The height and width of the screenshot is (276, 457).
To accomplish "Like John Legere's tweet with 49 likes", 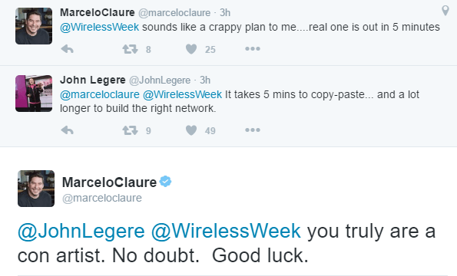I will (191, 130).
